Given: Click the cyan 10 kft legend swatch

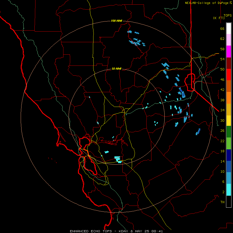Looking at the screenshot, I should pyautogui.click(x=229, y=190).
